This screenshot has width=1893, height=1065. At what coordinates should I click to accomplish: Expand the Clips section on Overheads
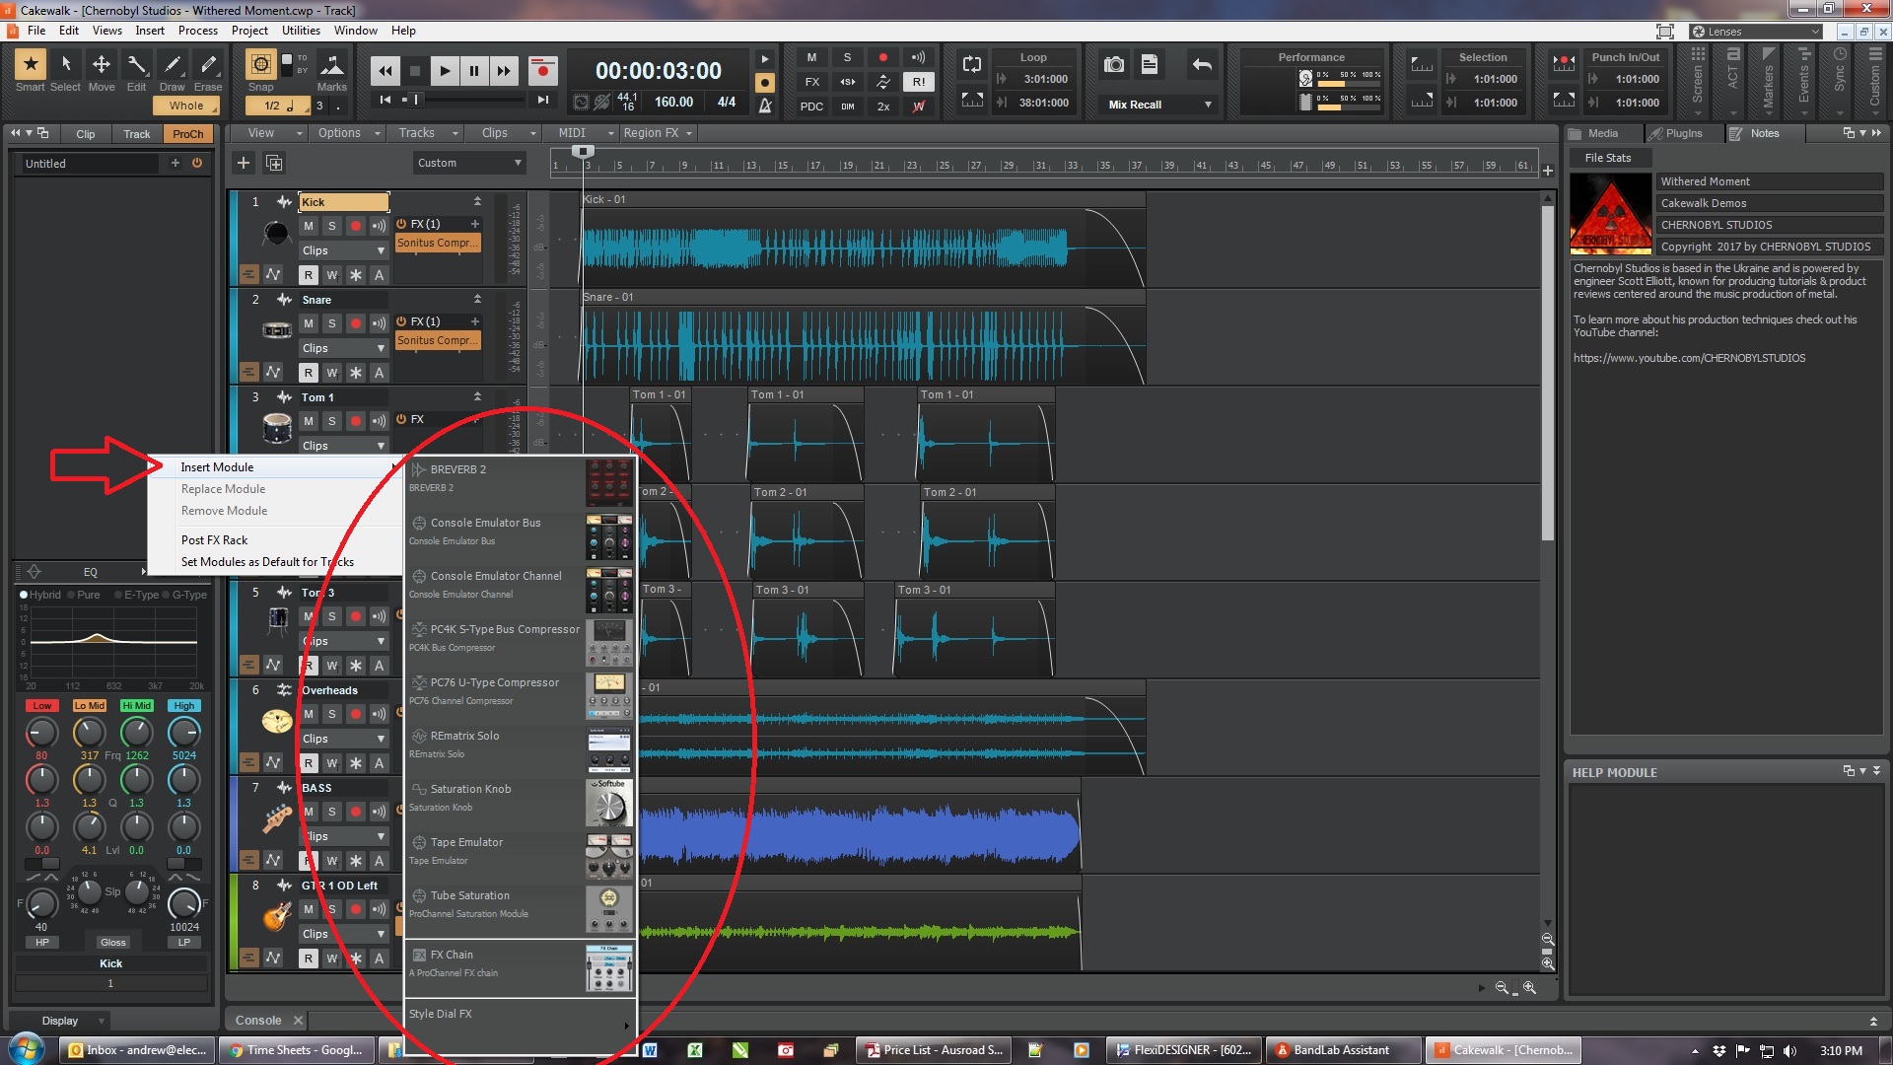[380, 739]
